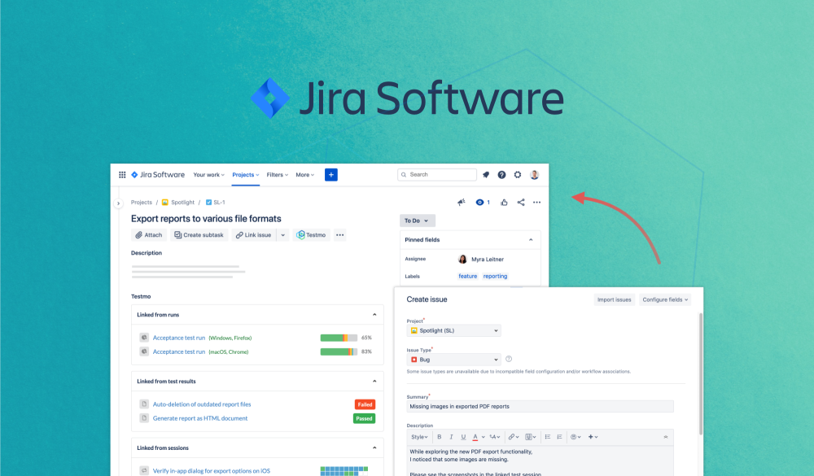Open the settings gear icon
814x476 pixels.
[x=518, y=175]
